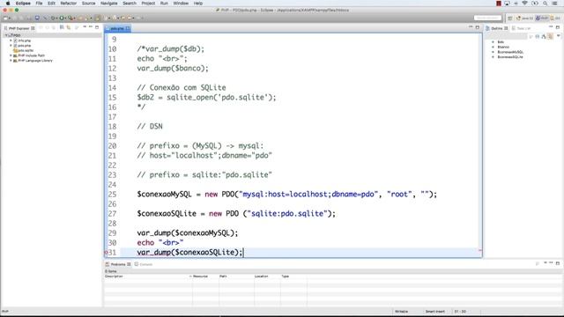Sort Problems by Location column

[x=267, y=276]
